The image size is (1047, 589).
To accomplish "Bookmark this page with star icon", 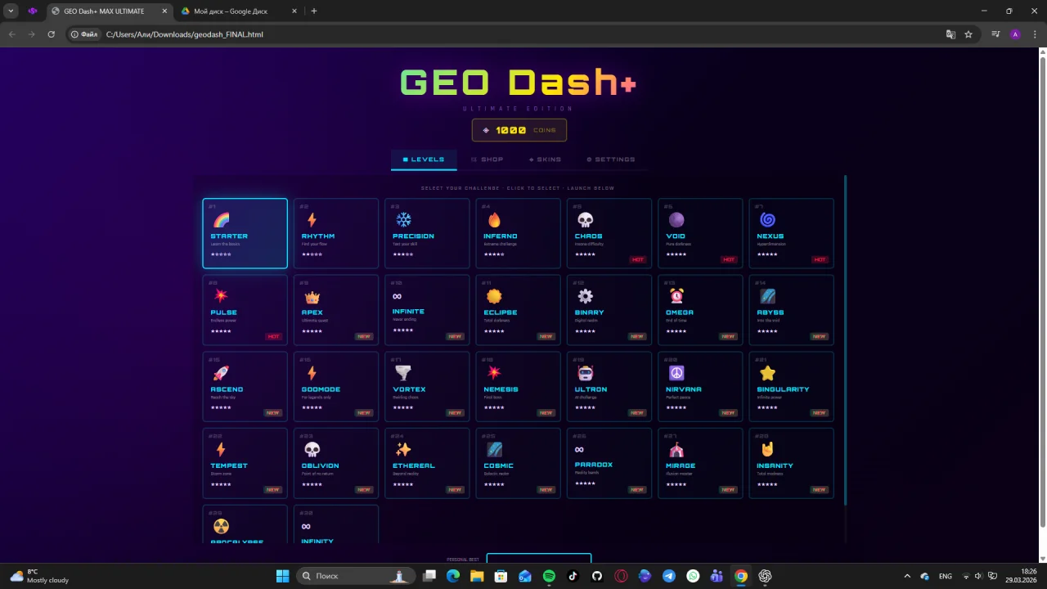I will pos(968,34).
